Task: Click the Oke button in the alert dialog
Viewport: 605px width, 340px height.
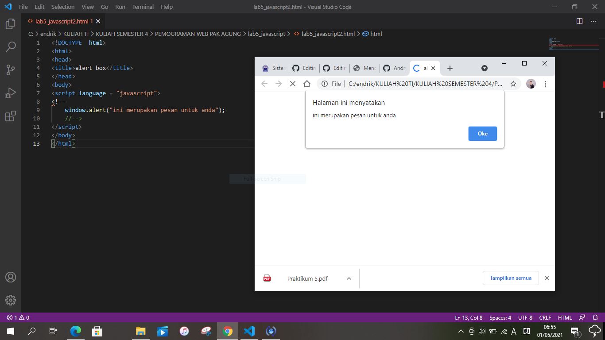Action: 482,133
